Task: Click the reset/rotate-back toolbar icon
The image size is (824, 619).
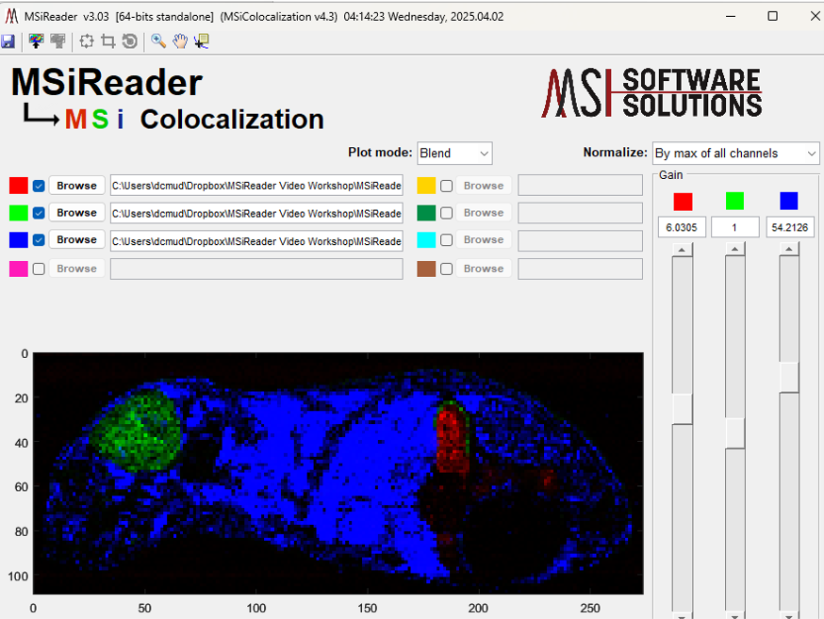Action: (130, 41)
